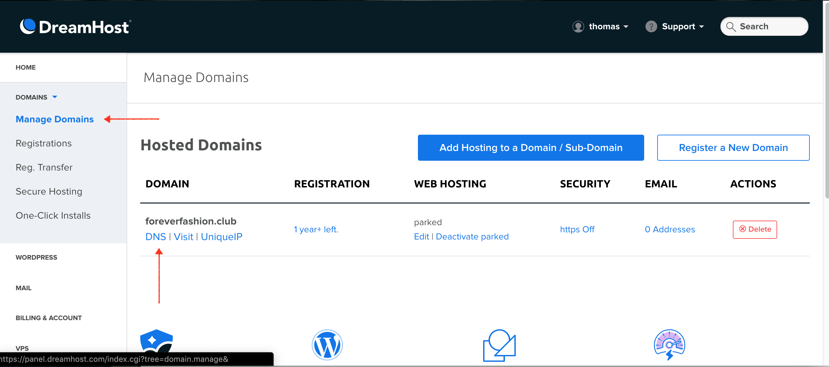The width and height of the screenshot is (829, 367).
Task: Click the DOMAIN column header
Action: [167, 184]
